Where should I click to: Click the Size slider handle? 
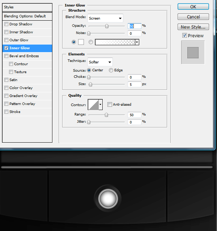(90, 84)
